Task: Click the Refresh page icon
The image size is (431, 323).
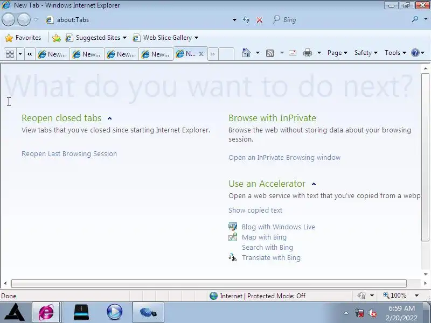Action: [x=246, y=20]
